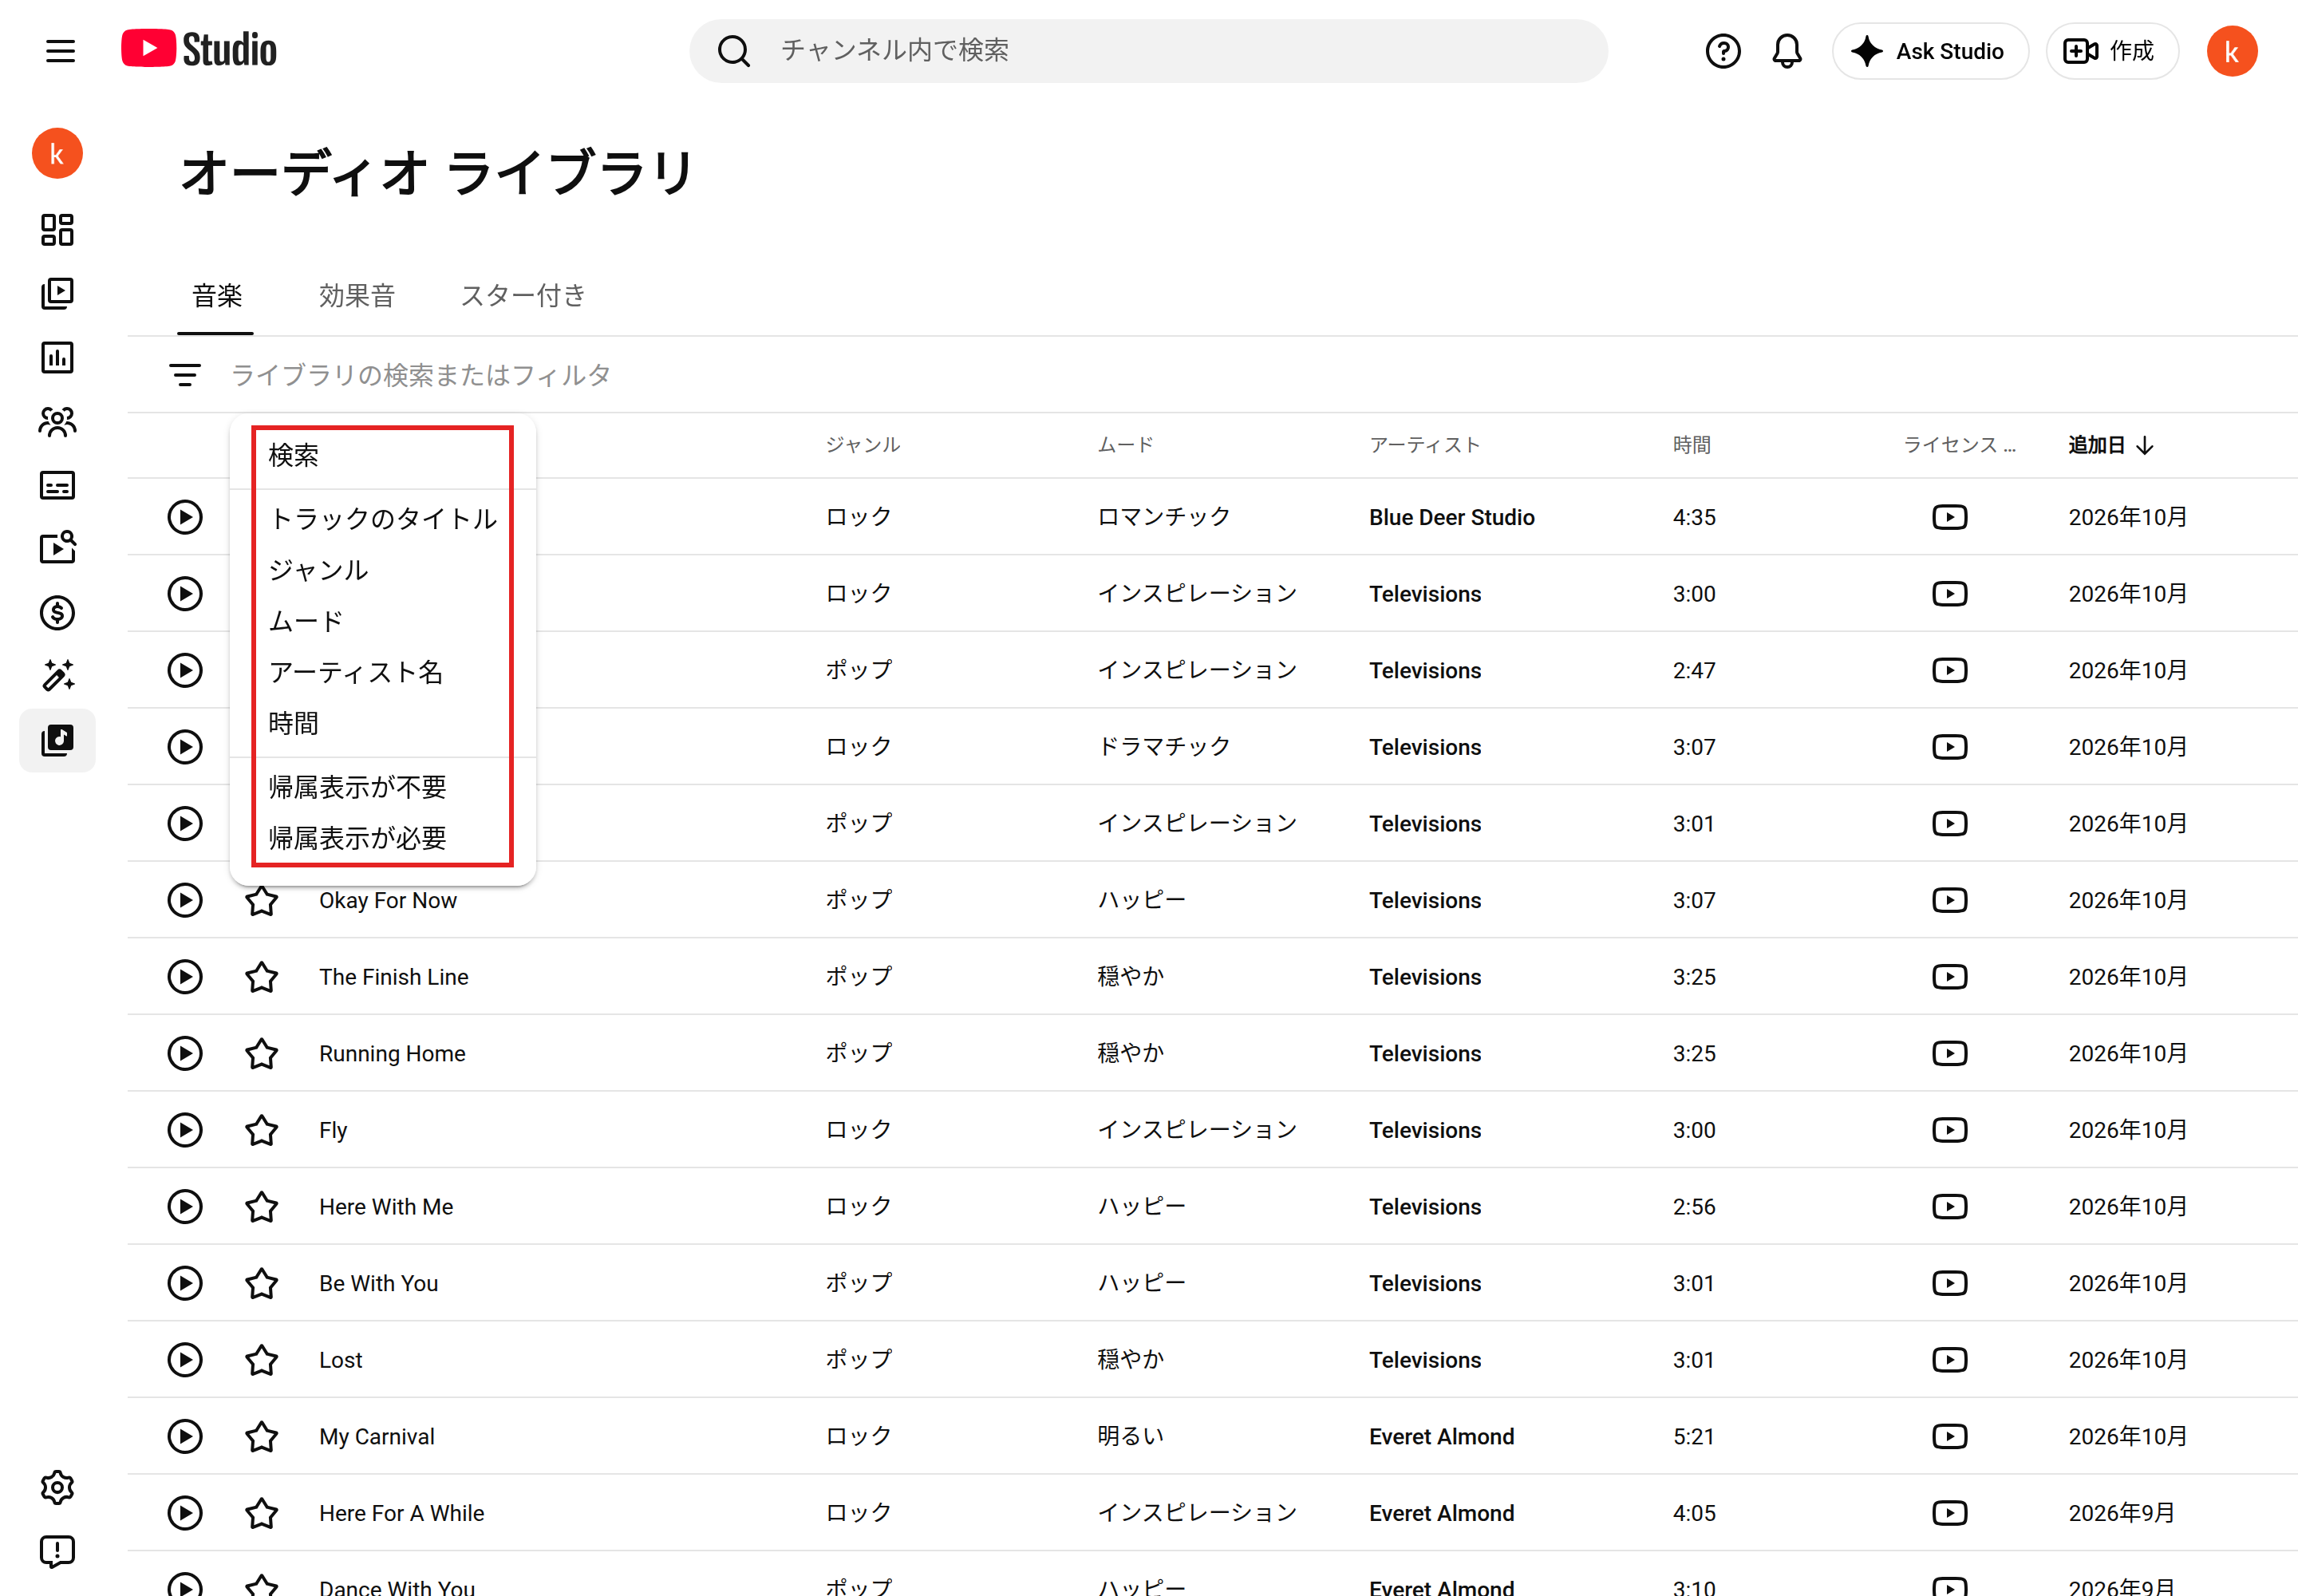Star the Be With You track
Viewport: 2298px width, 1596px height.
pyautogui.click(x=261, y=1283)
